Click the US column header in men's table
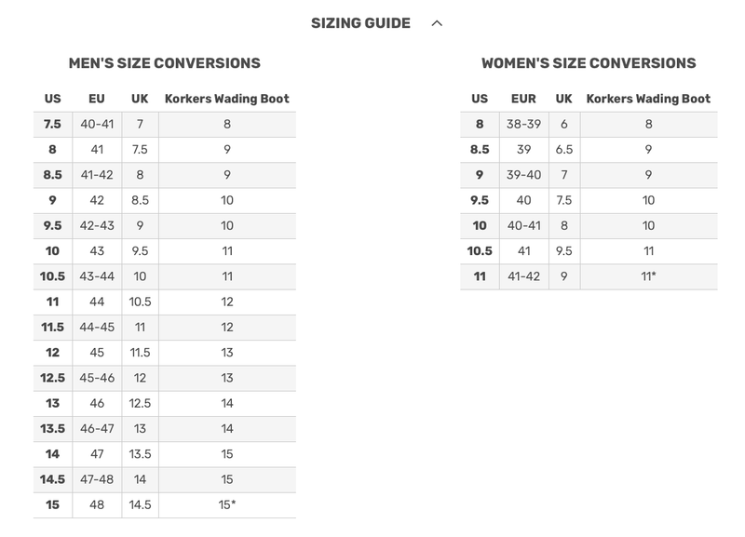This screenshot has height=537, width=745. (54, 96)
